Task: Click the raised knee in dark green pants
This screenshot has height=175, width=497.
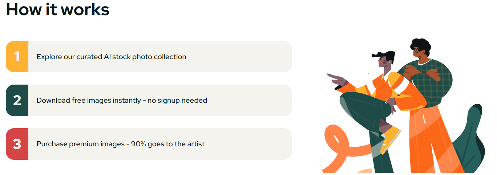Action: pos(356,103)
